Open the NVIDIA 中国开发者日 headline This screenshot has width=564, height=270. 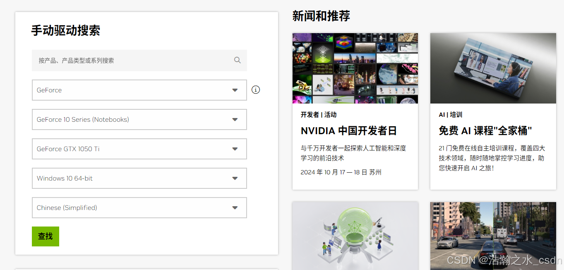pyautogui.click(x=349, y=131)
